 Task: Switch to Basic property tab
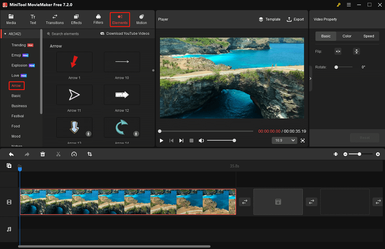(326, 36)
